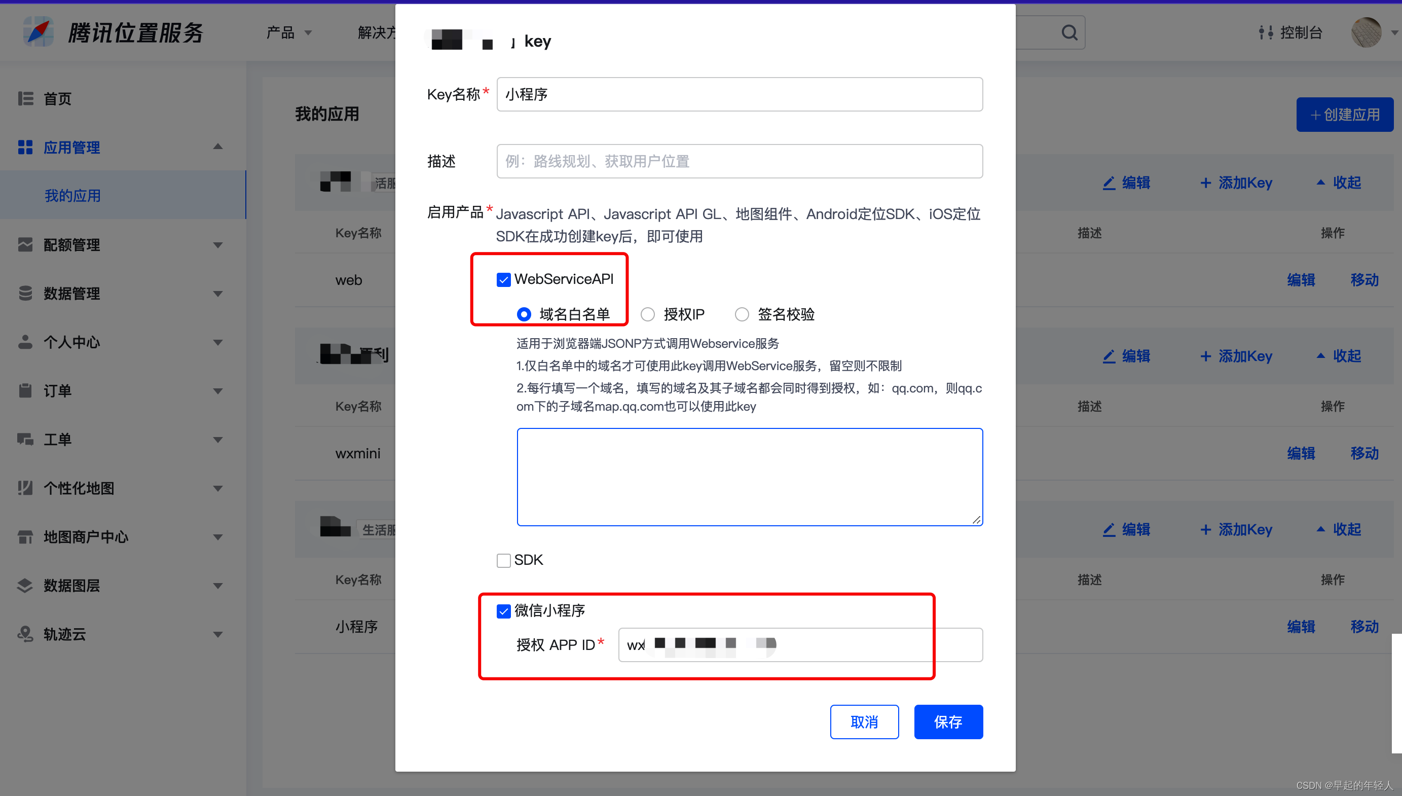This screenshot has width=1402, height=796.
Task: Click 编辑 in the wxmini key row
Action: [x=1301, y=453]
